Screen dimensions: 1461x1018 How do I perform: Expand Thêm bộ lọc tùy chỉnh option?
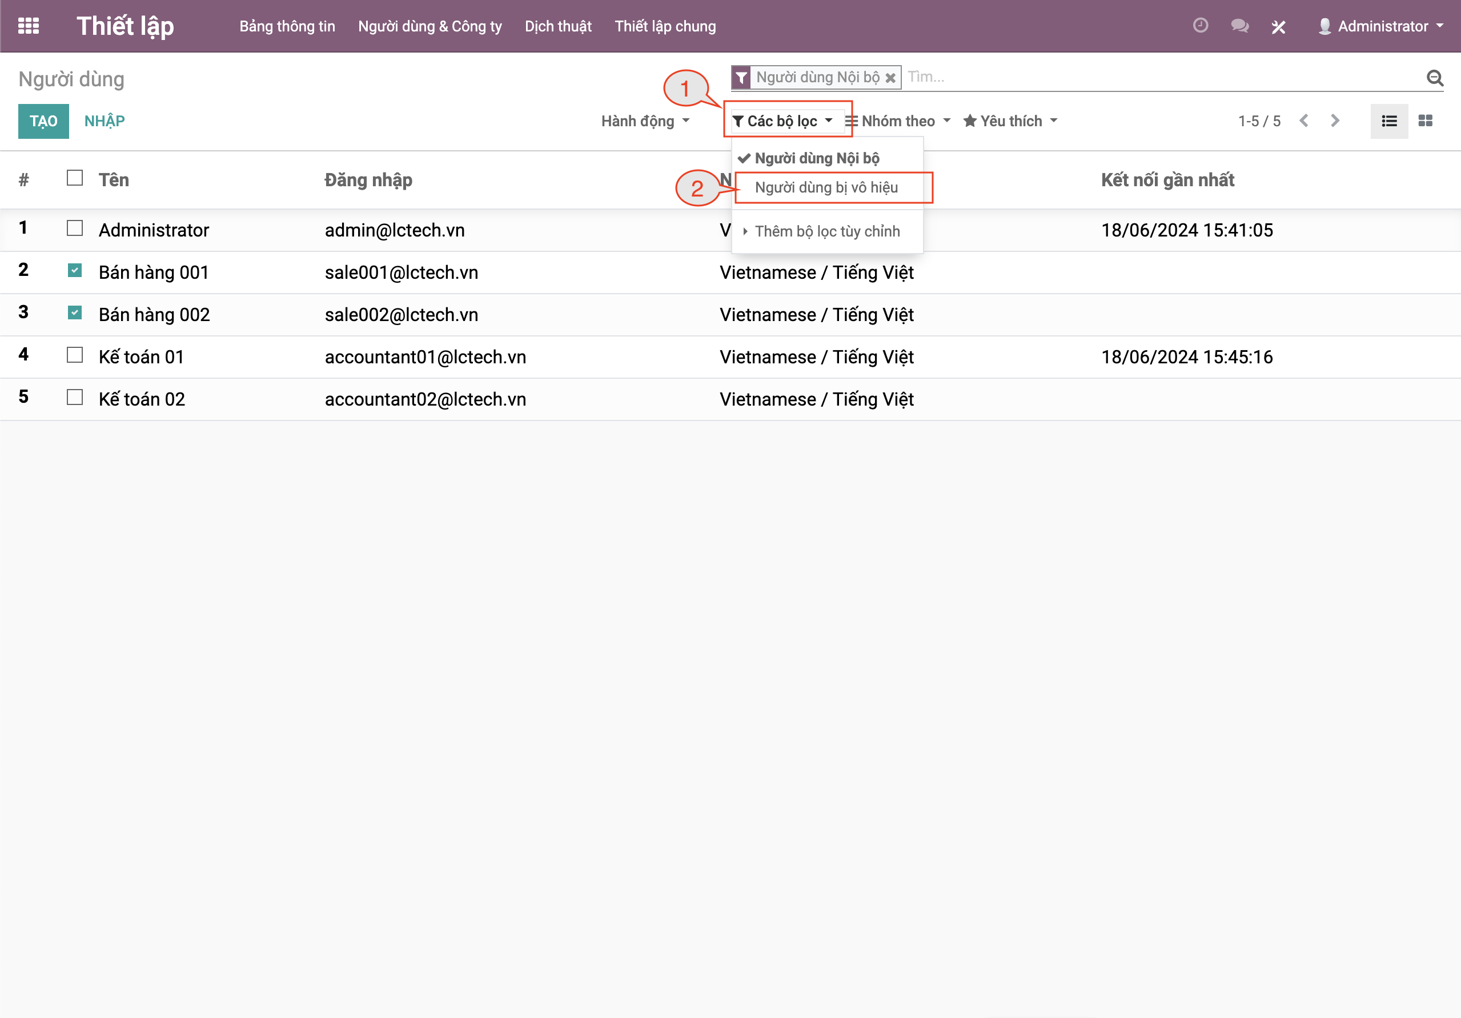pyautogui.click(x=826, y=231)
